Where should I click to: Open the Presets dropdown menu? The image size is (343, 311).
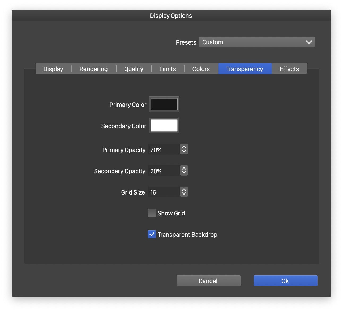pyautogui.click(x=257, y=42)
